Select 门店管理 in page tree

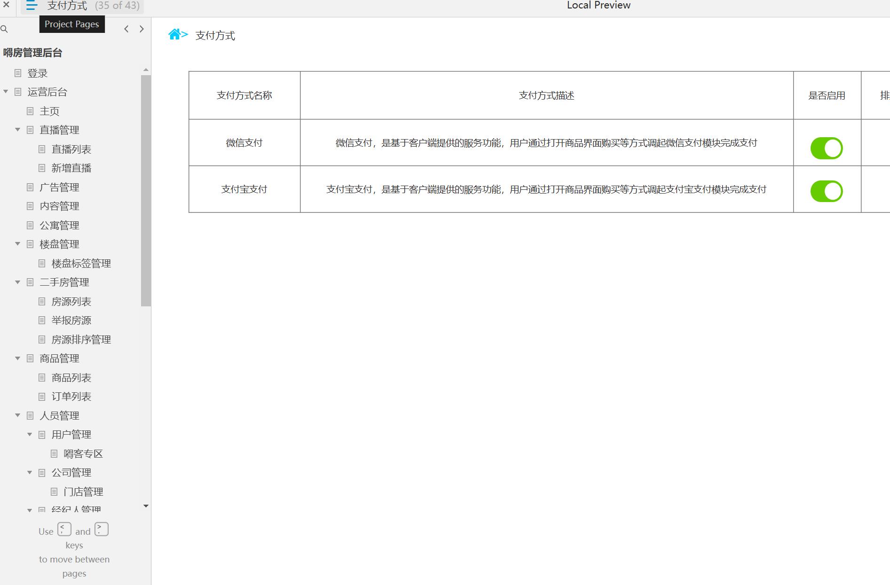83,491
